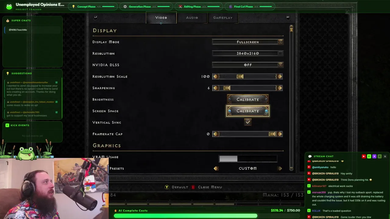
Task: Click the $578.34 cost amount
Action: 277,210
